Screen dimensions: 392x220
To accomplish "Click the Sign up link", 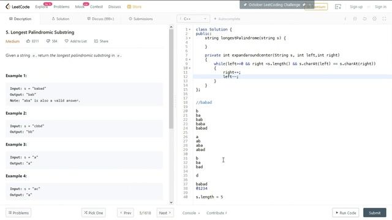I will [x=356, y=7].
